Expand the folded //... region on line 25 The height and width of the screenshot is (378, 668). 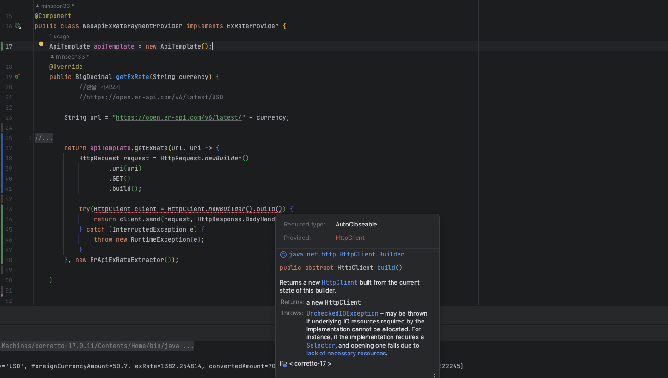tap(31, 138)
